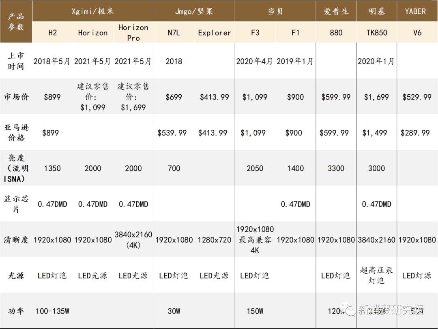Select the 2020年1月 launch date cell
This screenshot has width=438, height=329.
click(x=376, y=61)
